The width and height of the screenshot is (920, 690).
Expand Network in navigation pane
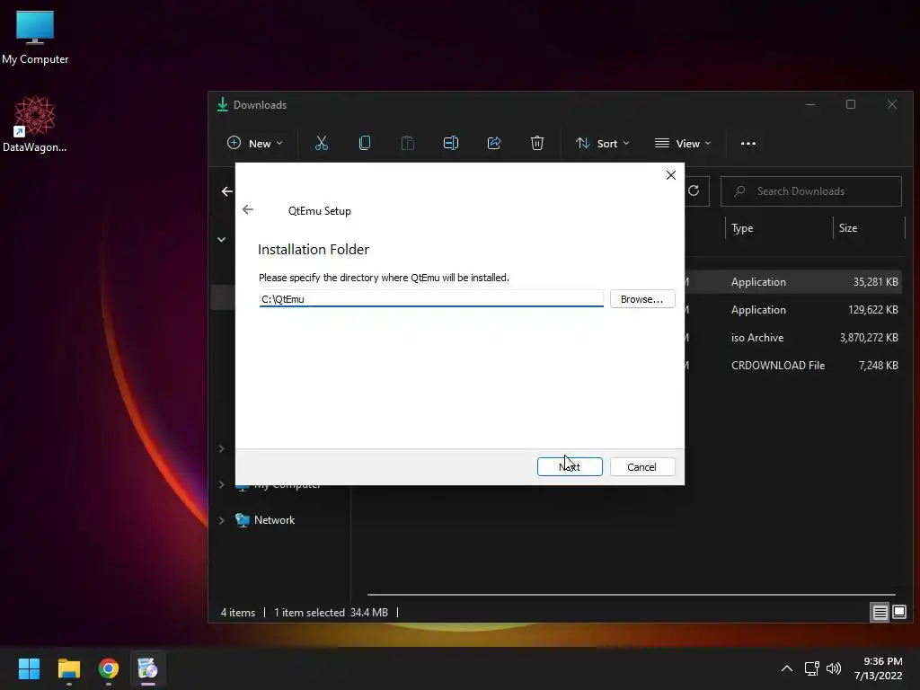[222, 520]
